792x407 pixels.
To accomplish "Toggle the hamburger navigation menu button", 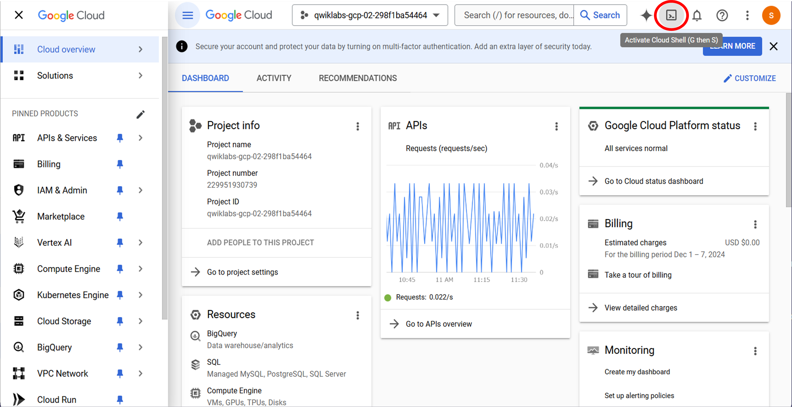I will (188, 15).
